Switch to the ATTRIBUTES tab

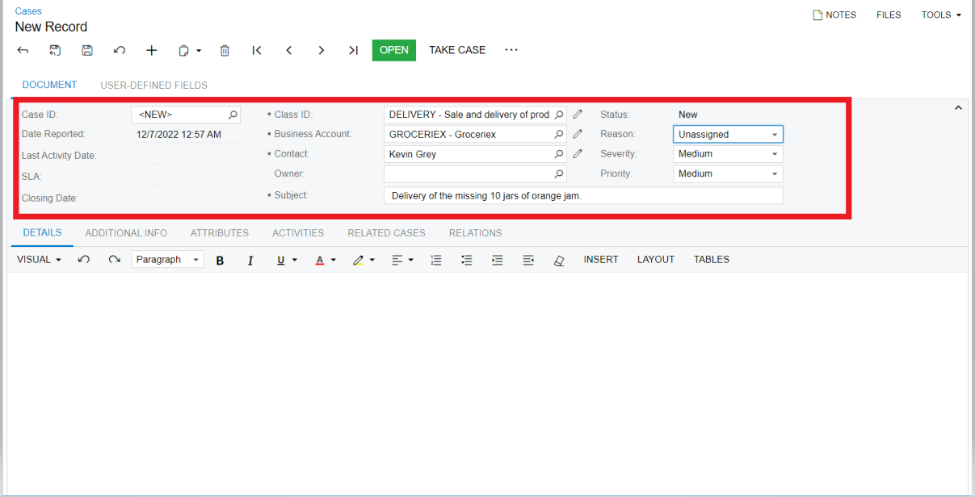[x=219, y=233]
